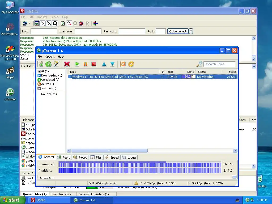
Task: Open the Failed transfers tab in FileZilla
Action: [x=61, y=194]
